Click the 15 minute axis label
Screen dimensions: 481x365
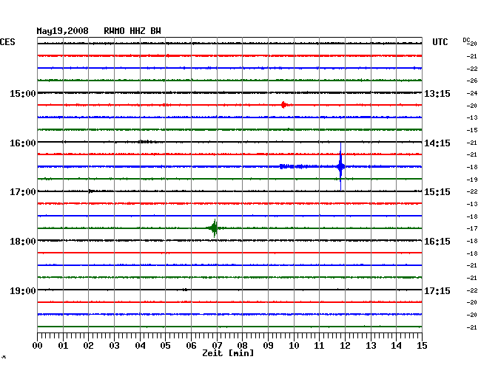click(422, 346)
